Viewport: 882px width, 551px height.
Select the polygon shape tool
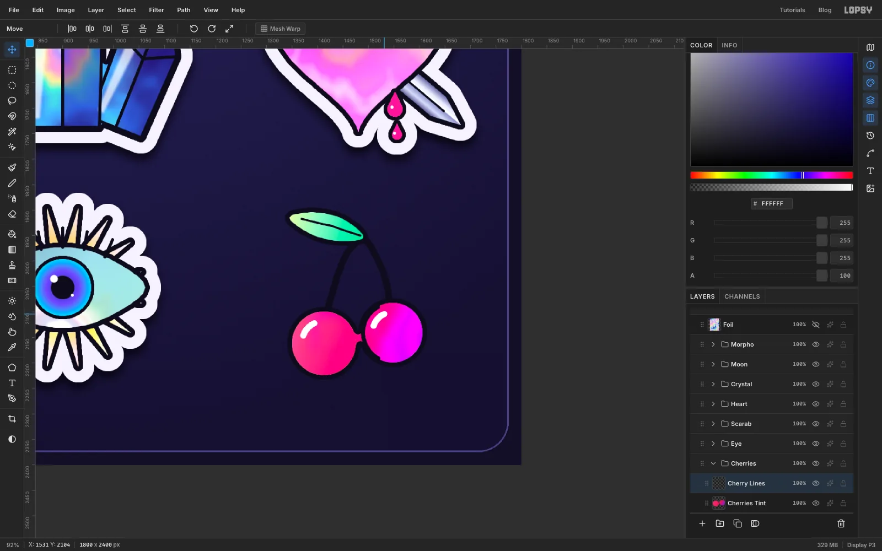12,368
